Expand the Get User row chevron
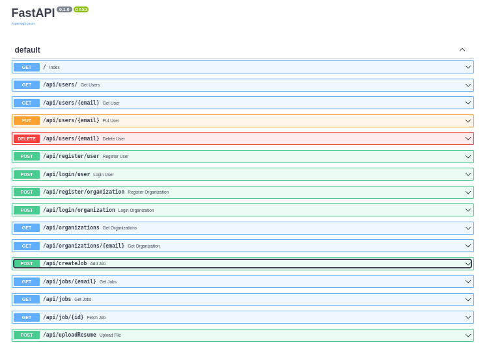489x349 pixels. click(468, 103)
